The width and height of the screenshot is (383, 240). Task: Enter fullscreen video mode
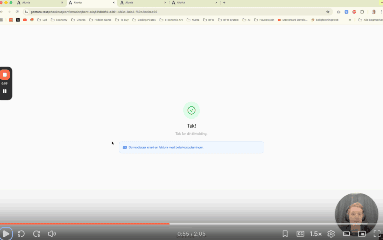[376, 233]
